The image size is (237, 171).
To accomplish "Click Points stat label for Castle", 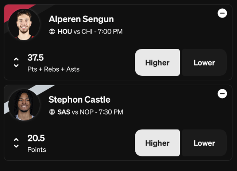I will pyautogui.click(x=37, y=150).
